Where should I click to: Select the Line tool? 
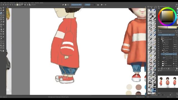pos(3,13)
